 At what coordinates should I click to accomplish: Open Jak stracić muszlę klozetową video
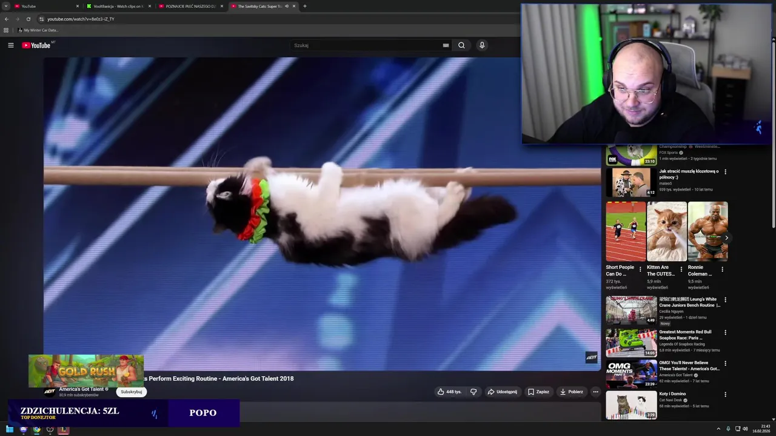click(631, 182)
